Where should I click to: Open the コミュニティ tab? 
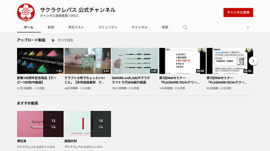point(108,27)
